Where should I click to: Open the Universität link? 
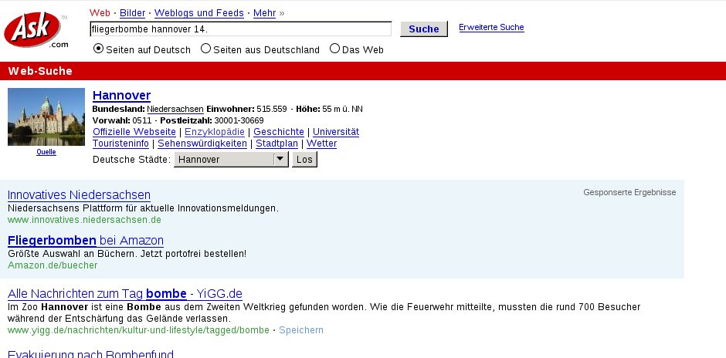pos(336,132)
